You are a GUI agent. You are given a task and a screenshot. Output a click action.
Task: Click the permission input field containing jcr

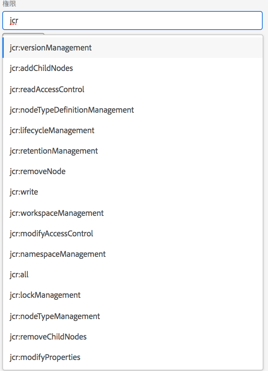[x=132, y=20]
